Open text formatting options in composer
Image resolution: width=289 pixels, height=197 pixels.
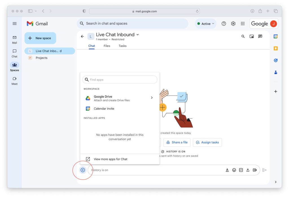tap(227, 170)
